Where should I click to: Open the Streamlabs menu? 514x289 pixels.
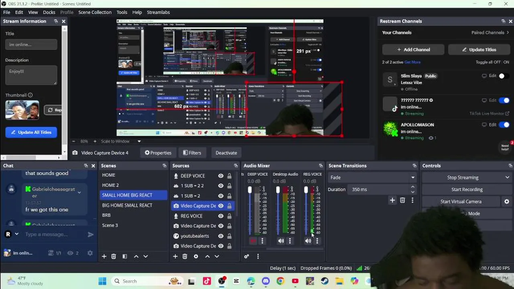tap(158, 12)
